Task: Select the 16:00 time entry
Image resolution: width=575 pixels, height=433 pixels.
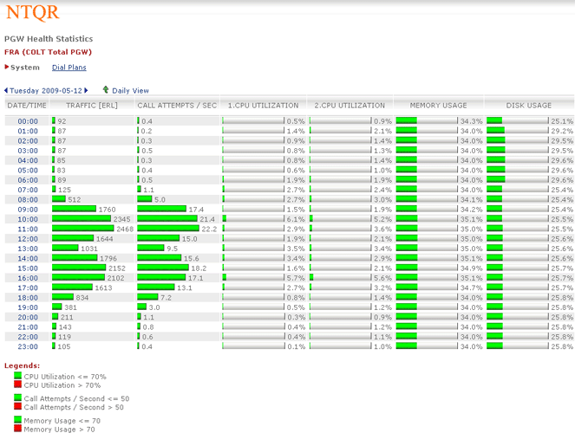Action: coord(28,278)
